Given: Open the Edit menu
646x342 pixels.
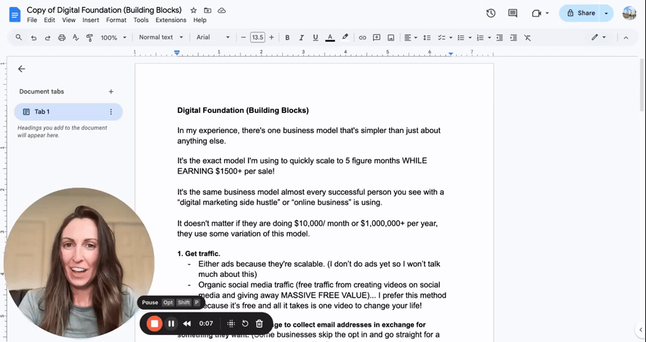Looking at the screenshot, I should 49,20.
